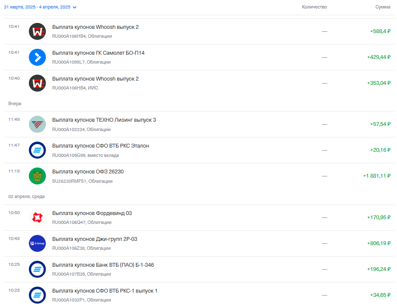397x307 pixels.
Task: Click the amount +196,24 ₽
Action: 379,269
